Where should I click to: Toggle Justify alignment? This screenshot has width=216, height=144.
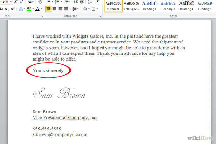point(66,9)
